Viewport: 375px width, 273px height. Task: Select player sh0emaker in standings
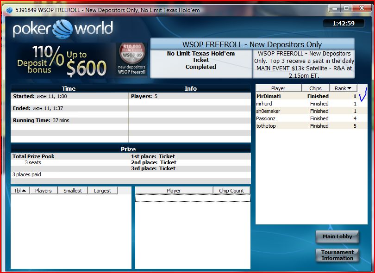[x=312, y=111]
